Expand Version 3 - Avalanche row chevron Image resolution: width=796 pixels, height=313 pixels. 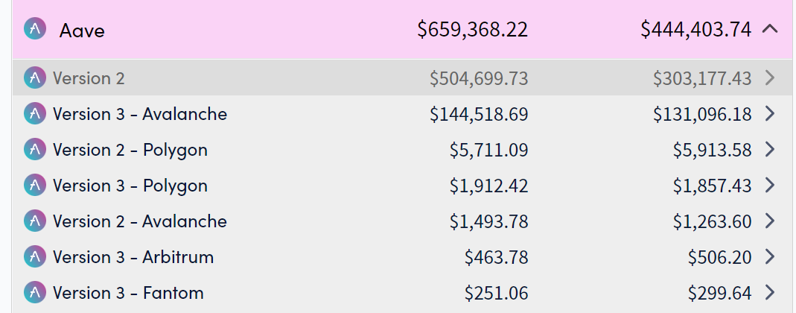[770, 114]
